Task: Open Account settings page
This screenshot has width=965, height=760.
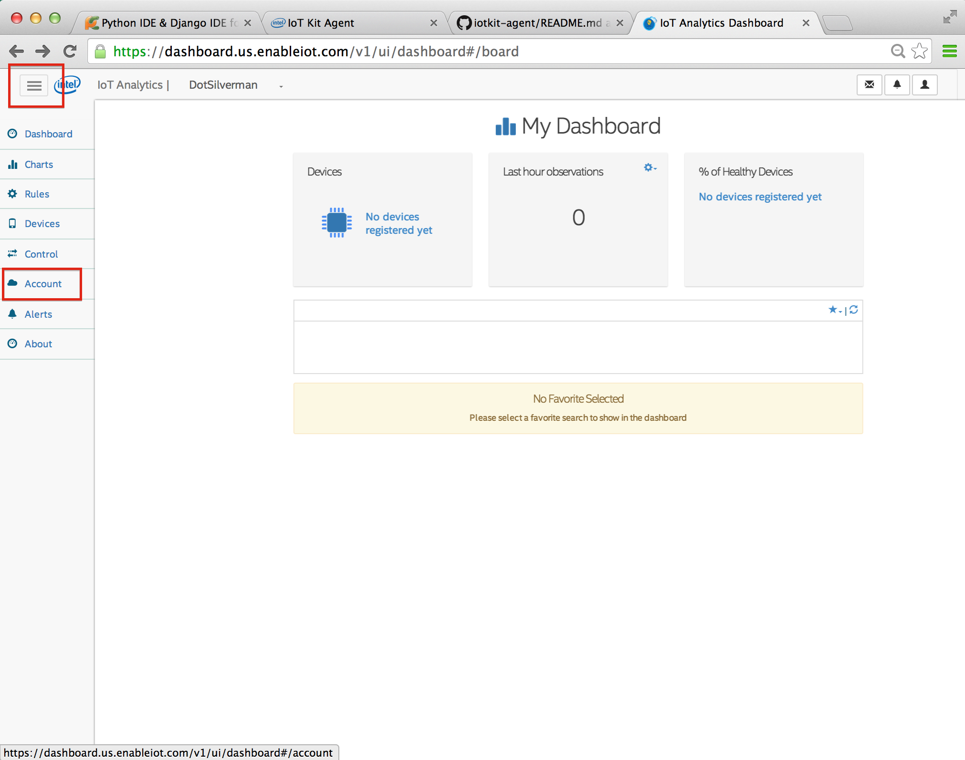Action: 42,283
